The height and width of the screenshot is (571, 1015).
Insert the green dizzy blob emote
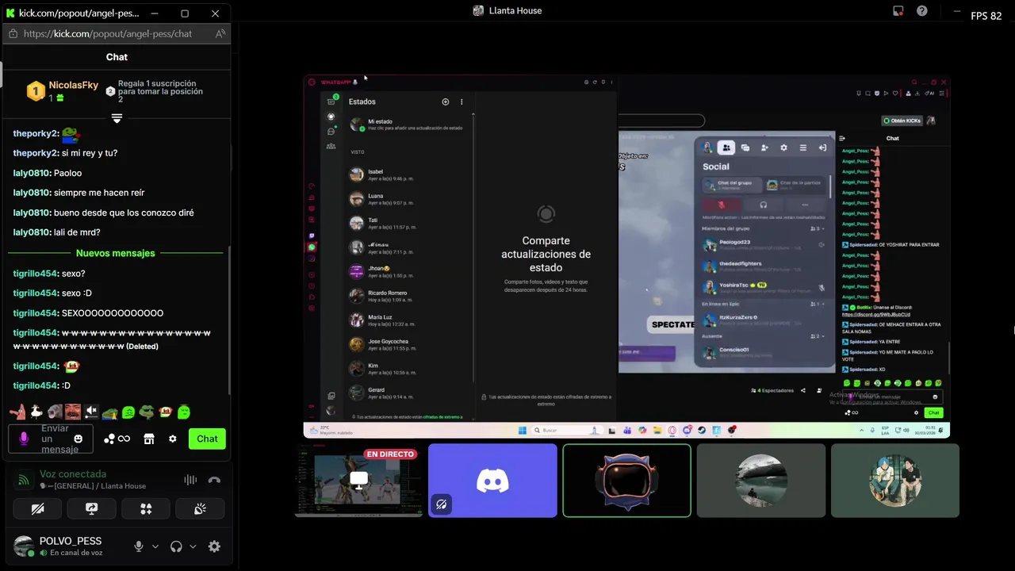(x=128, y=412)
